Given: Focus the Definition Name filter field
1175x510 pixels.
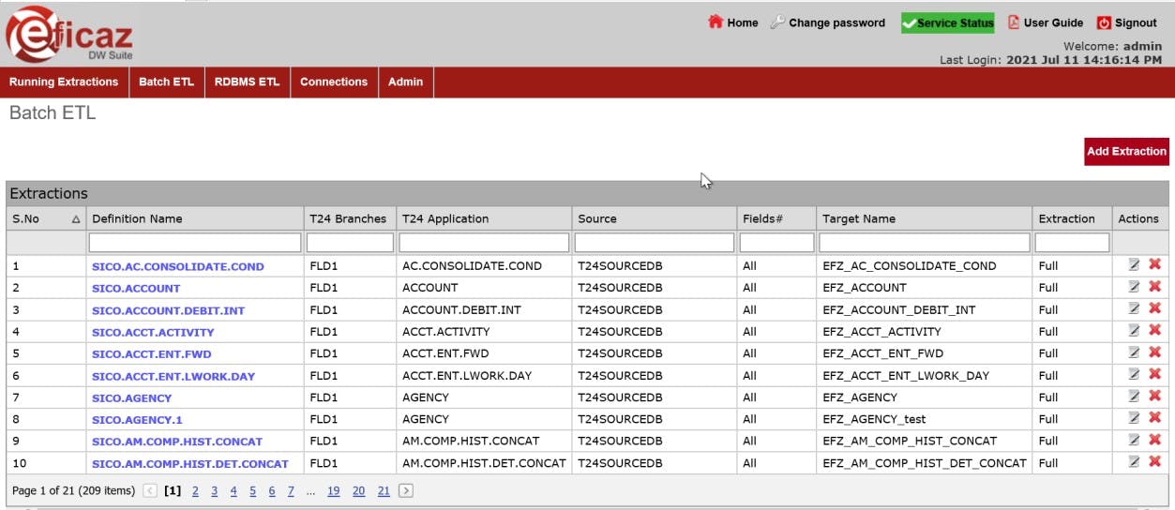Looking at the screenshot, I should (195, 243).
